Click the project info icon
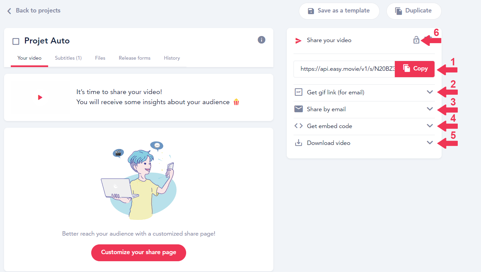Viewport: 481px width, 272px height. (x=262, y=40)
